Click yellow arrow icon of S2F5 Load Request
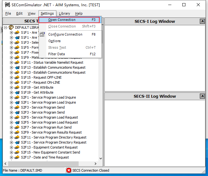The width and height of the screenshot is (208, 176). (17, 117)
